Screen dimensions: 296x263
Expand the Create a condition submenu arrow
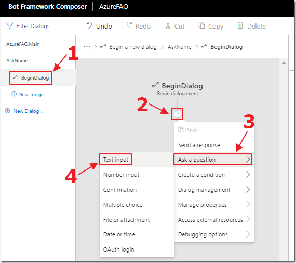tap(248, 175)
